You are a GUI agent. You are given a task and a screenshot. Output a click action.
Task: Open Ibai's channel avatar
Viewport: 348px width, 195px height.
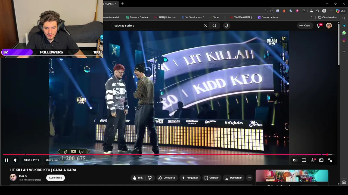pos(13,178)
